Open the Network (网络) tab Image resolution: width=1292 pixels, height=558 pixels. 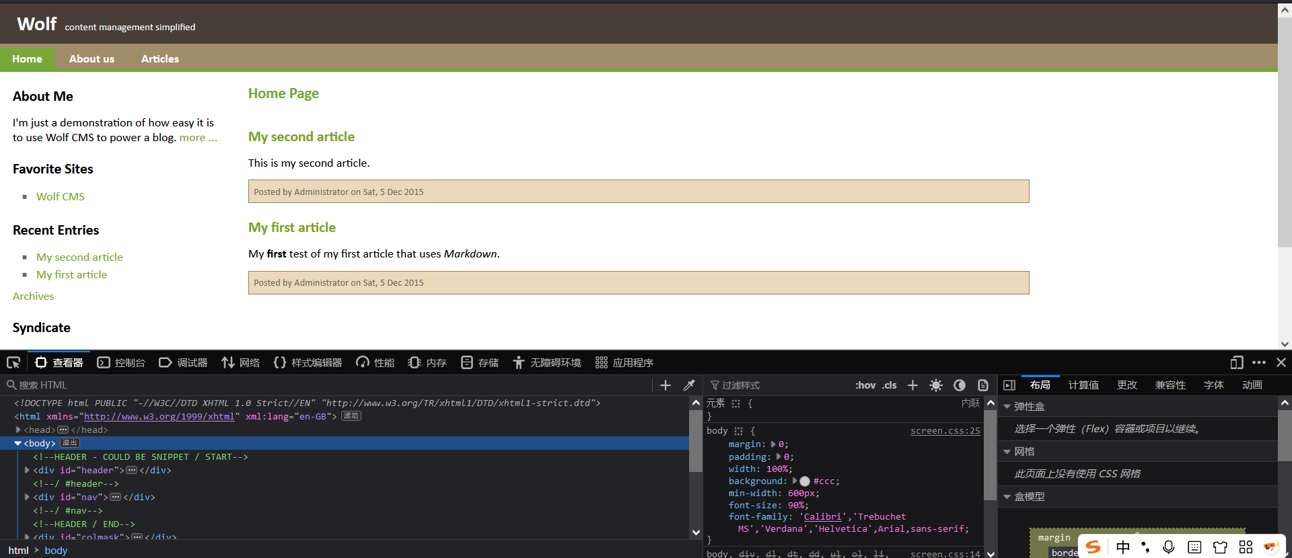click(x=240, y=363)
